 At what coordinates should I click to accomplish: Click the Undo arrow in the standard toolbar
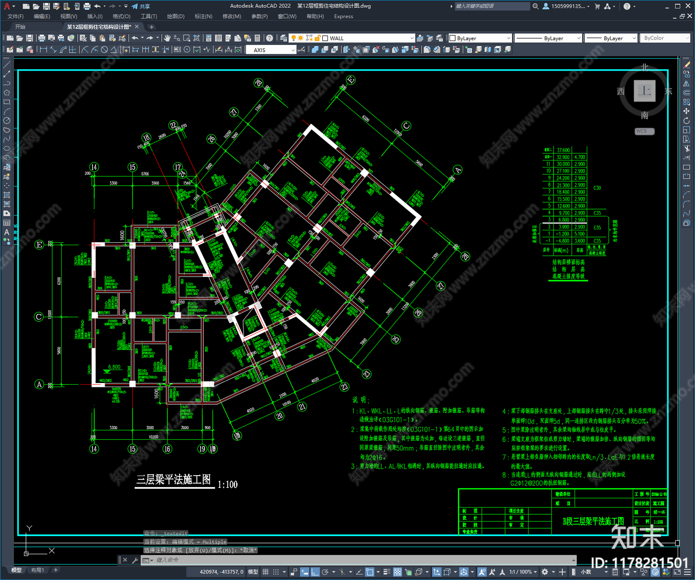tap(135, 38)
